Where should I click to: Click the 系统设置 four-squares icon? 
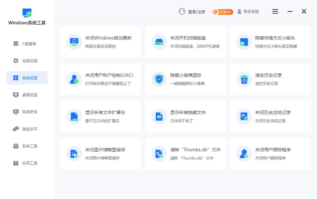[x=16, y=78]
